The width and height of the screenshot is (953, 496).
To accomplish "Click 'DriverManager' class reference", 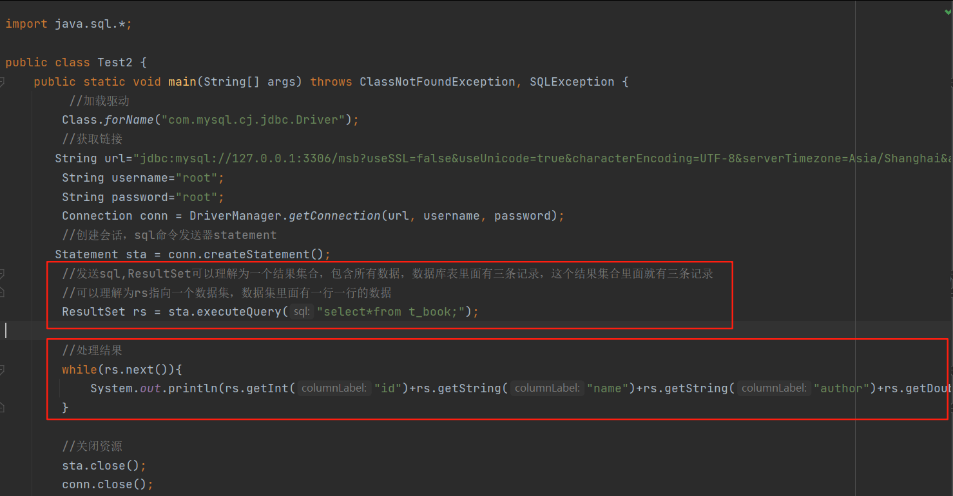I will point(235,216).
